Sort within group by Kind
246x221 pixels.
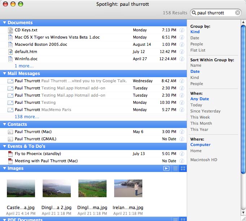[195, 78]
